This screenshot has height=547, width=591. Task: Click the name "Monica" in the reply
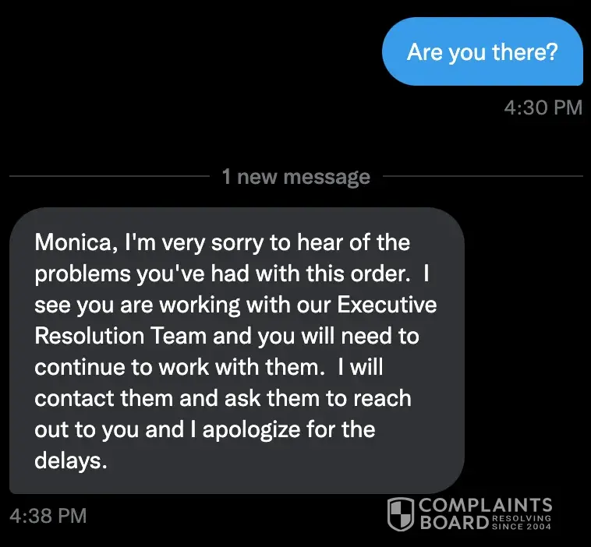tap(73, 242)
